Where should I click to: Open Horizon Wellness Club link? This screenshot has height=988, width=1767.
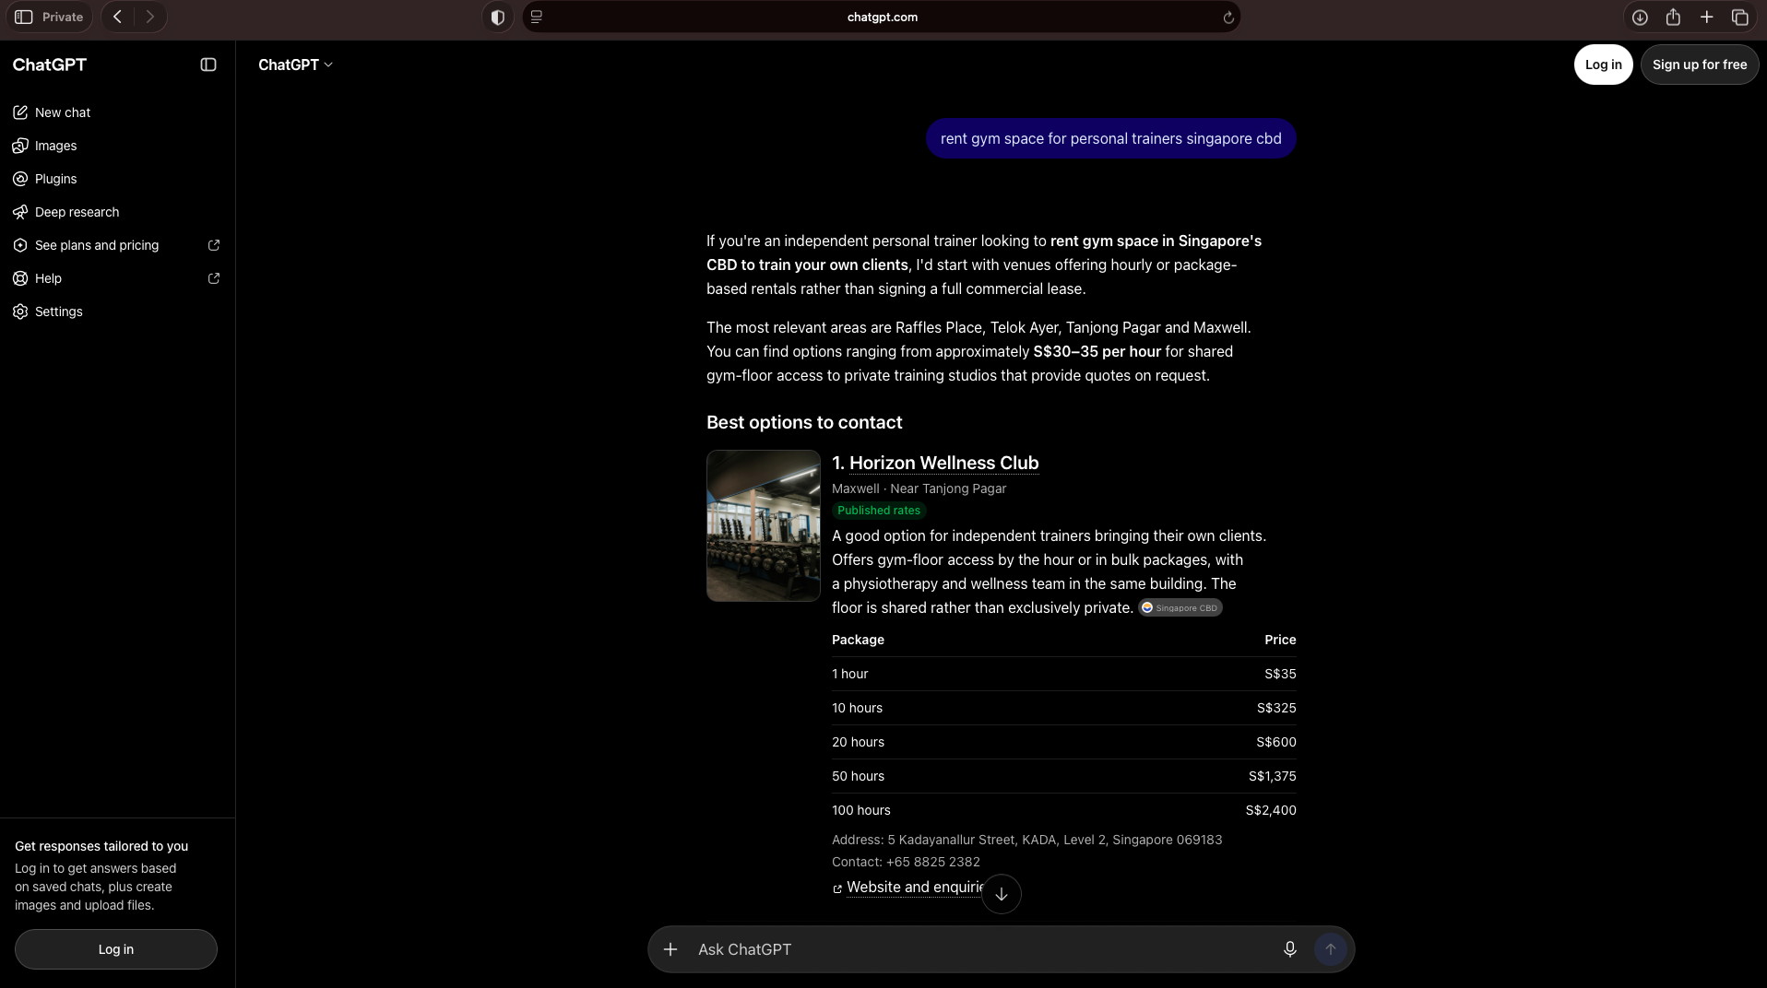coord(943,463)
